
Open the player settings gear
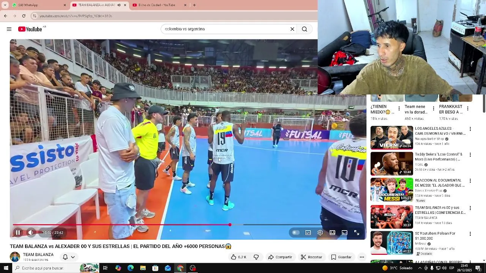pos(320,233)
